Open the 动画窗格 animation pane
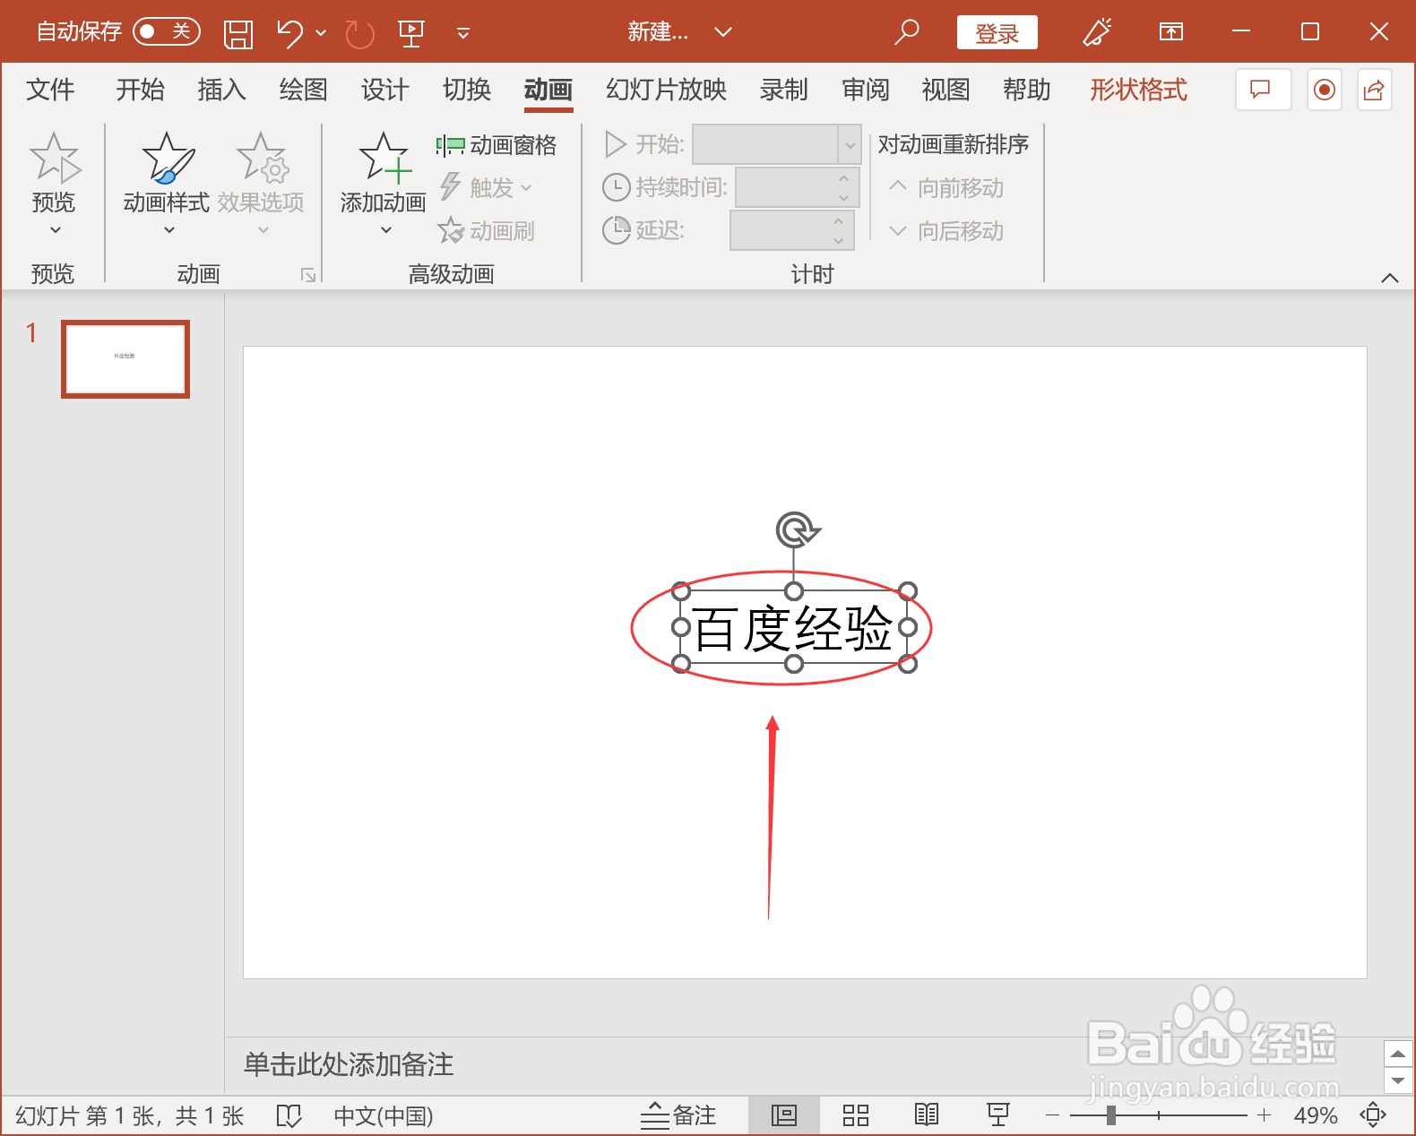 pyautogui.click(x=496, y=145)
